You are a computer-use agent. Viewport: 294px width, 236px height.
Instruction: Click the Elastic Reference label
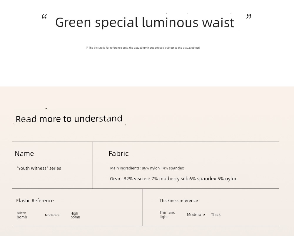tap(35, 201)
